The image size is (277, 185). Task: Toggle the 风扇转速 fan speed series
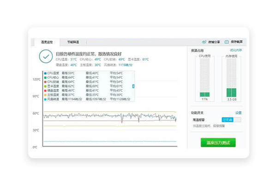(54, 99)
